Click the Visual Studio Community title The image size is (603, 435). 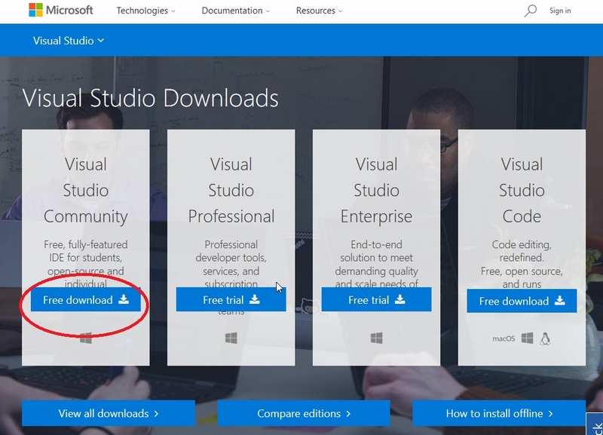click(x=86, y=191)
